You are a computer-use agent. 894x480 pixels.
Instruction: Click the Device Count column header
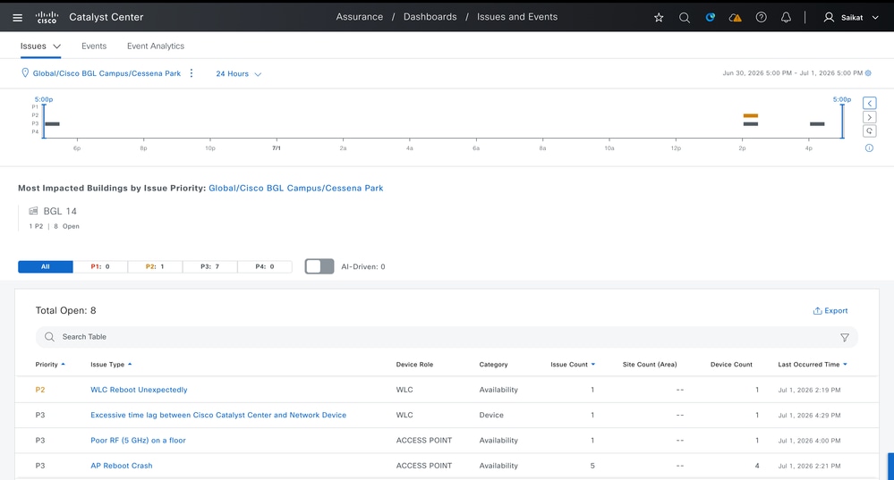731,365
